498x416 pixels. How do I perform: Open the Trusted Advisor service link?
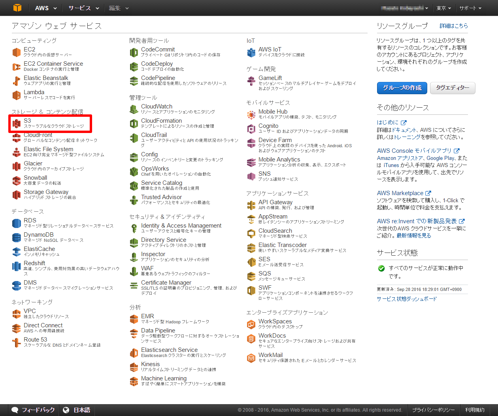[161, 197]
